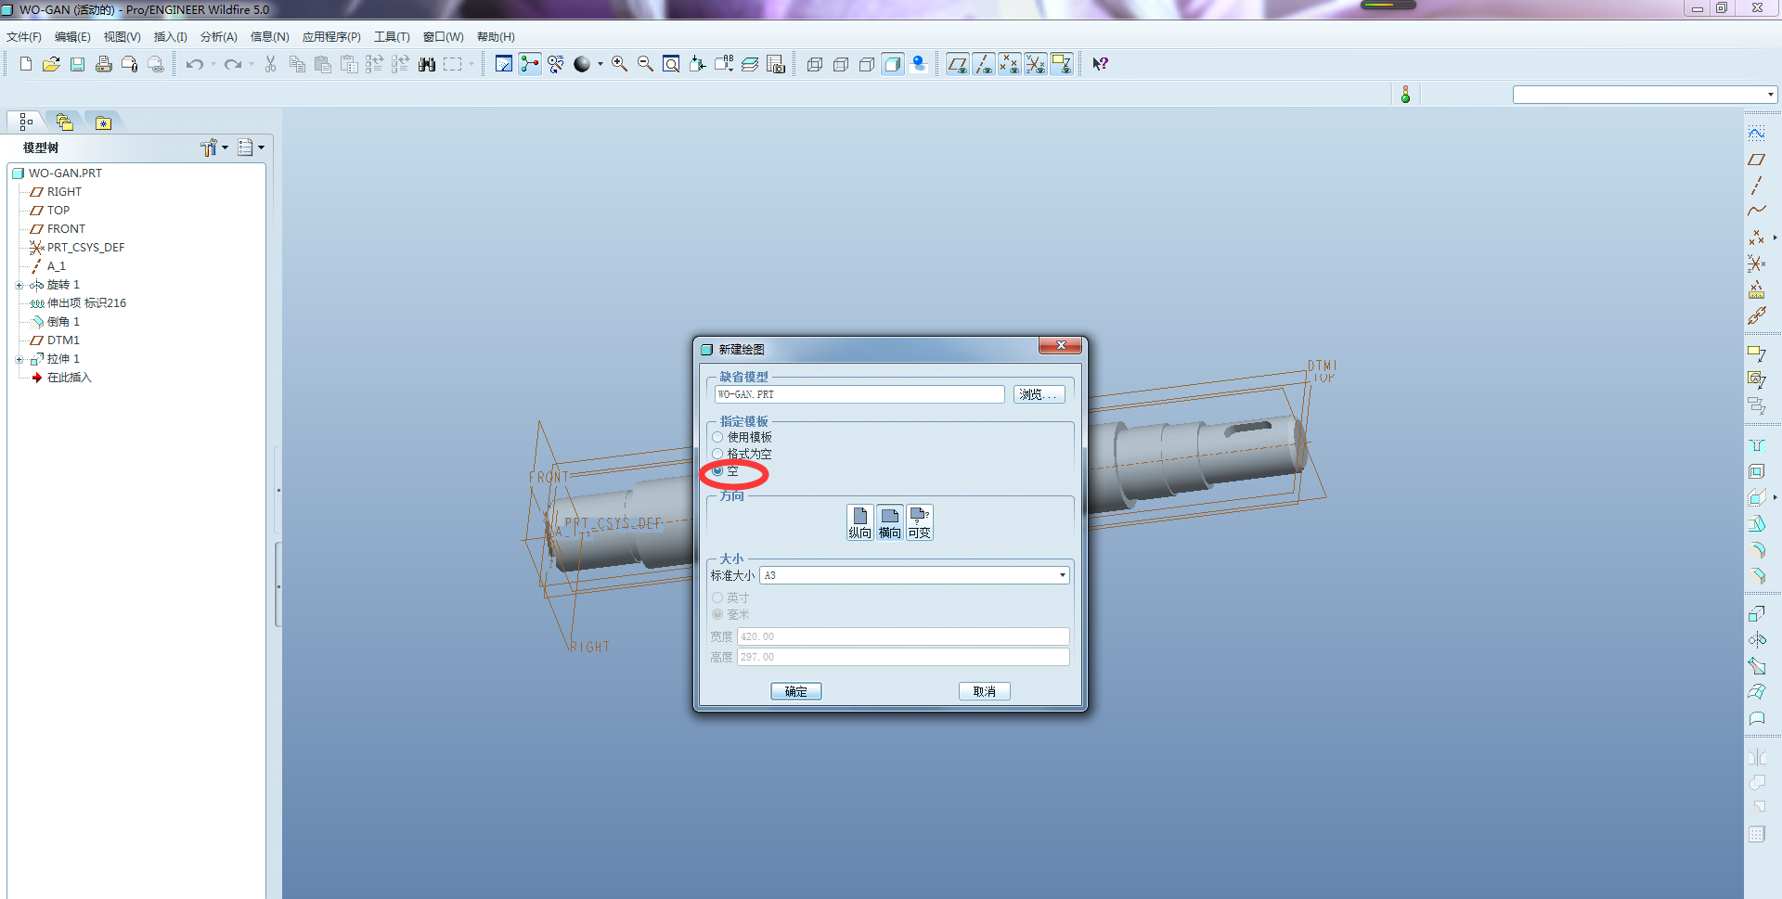
Task: Open the redo history dropdown arrow
Action: pos(251,64)
